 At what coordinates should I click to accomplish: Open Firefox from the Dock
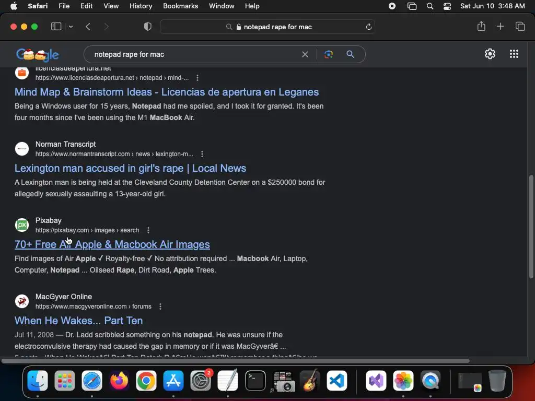[119, 381]
